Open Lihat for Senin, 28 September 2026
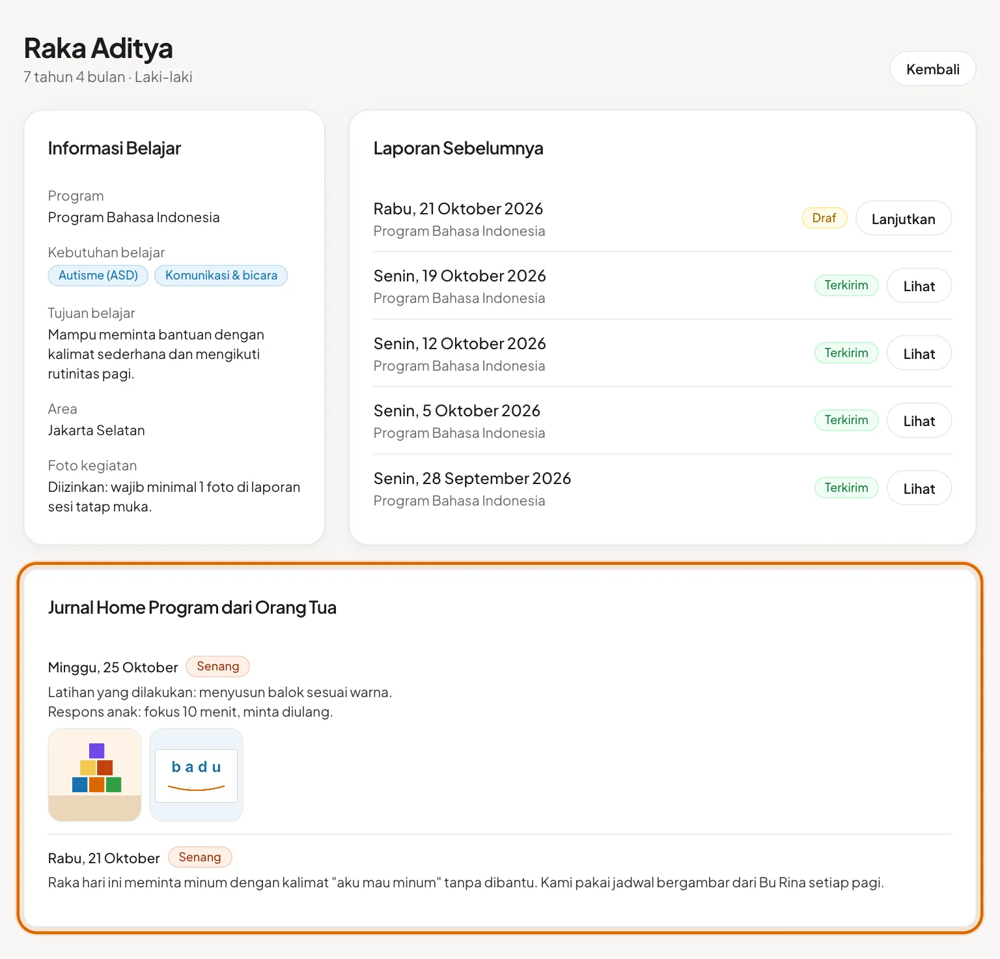 pos(919,489)
